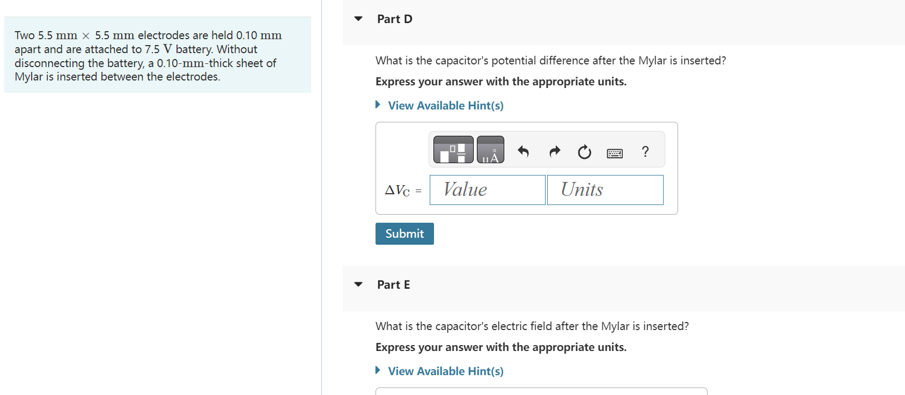Click the question mark help icon

tap(645, 151)
